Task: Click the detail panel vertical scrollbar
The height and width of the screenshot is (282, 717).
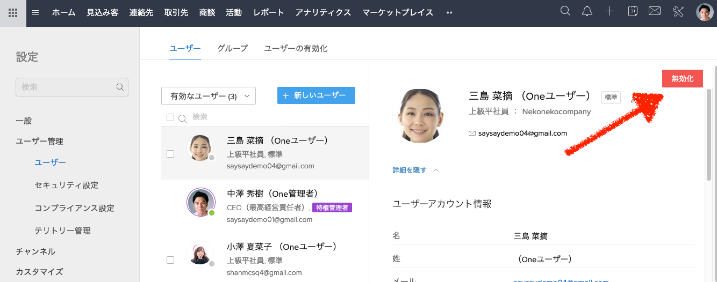Action: pos(709,134)
